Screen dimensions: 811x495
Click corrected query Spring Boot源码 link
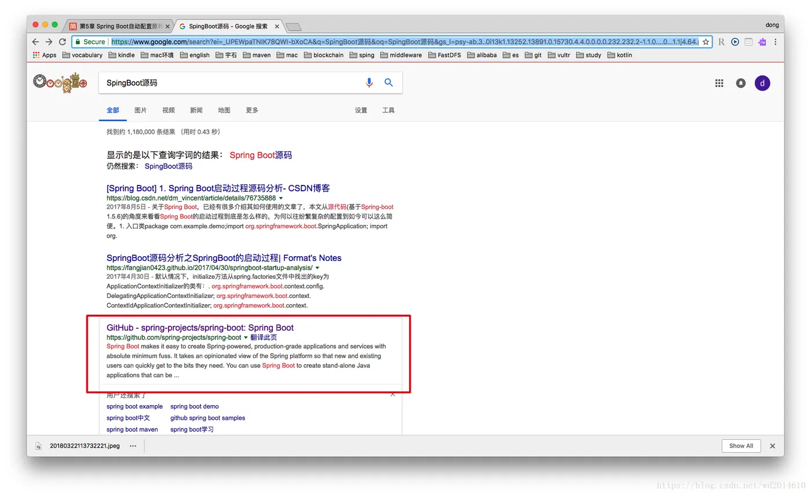point(261,155)
